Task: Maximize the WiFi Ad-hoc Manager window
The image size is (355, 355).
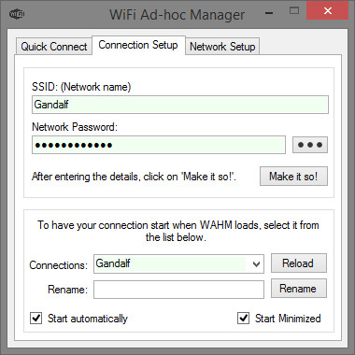Action: (x=294, y=11)
